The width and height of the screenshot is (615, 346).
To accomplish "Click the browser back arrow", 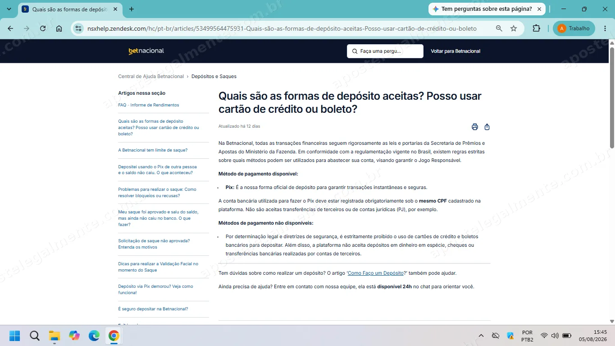I will (x=10, y=28).
